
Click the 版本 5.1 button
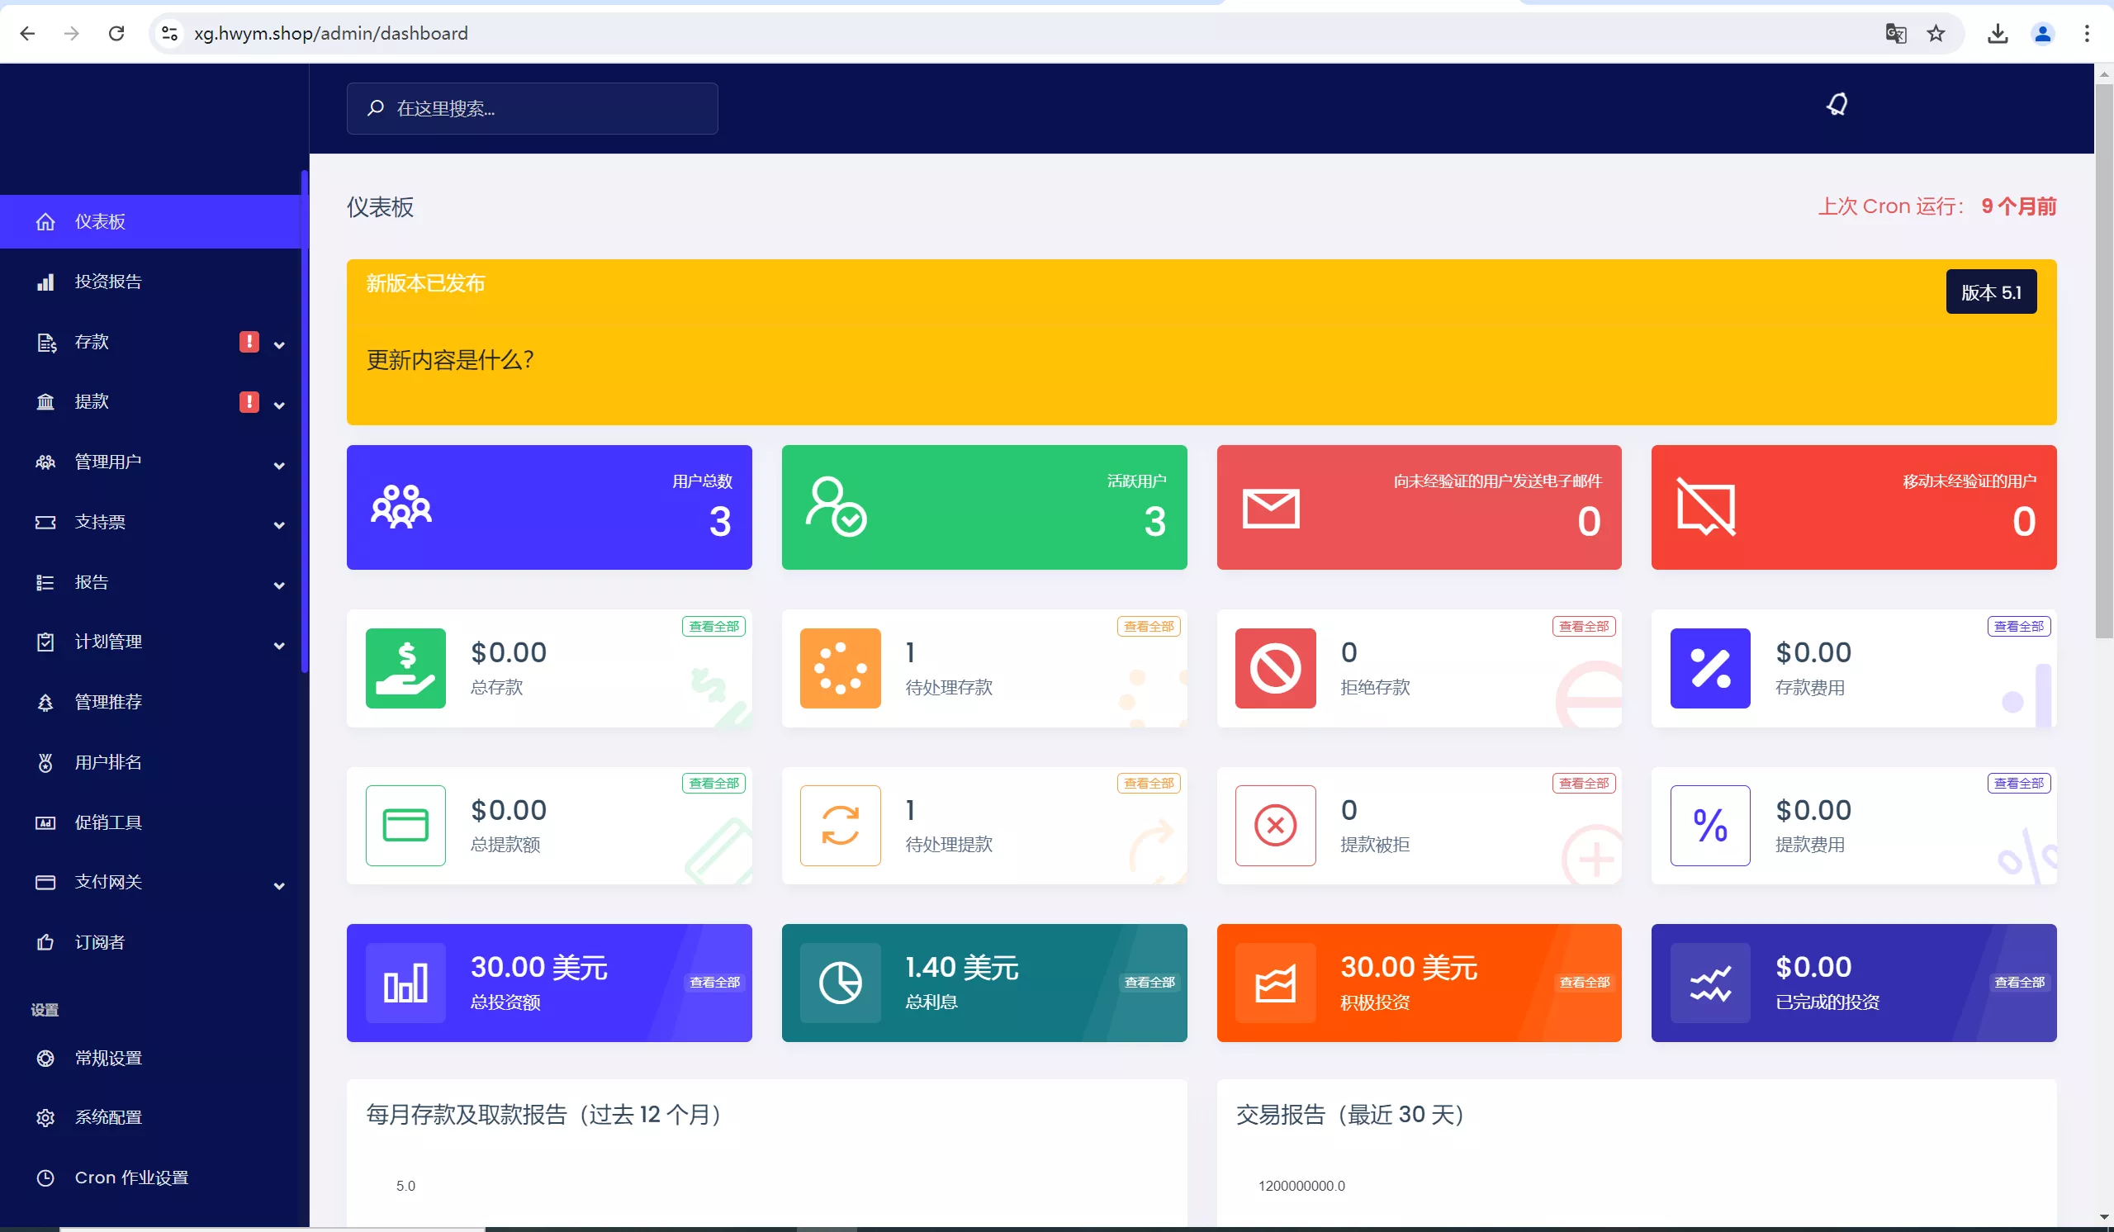tap(1990, 291)
